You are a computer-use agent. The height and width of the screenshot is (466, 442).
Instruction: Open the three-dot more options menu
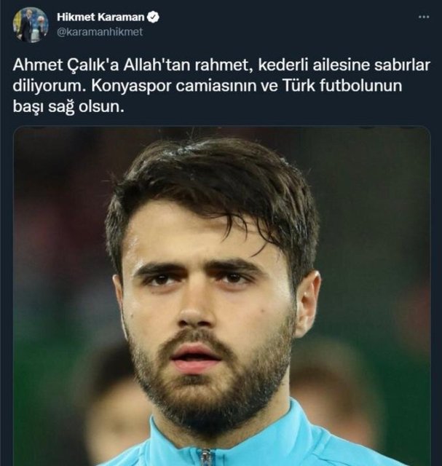(424, 17)
